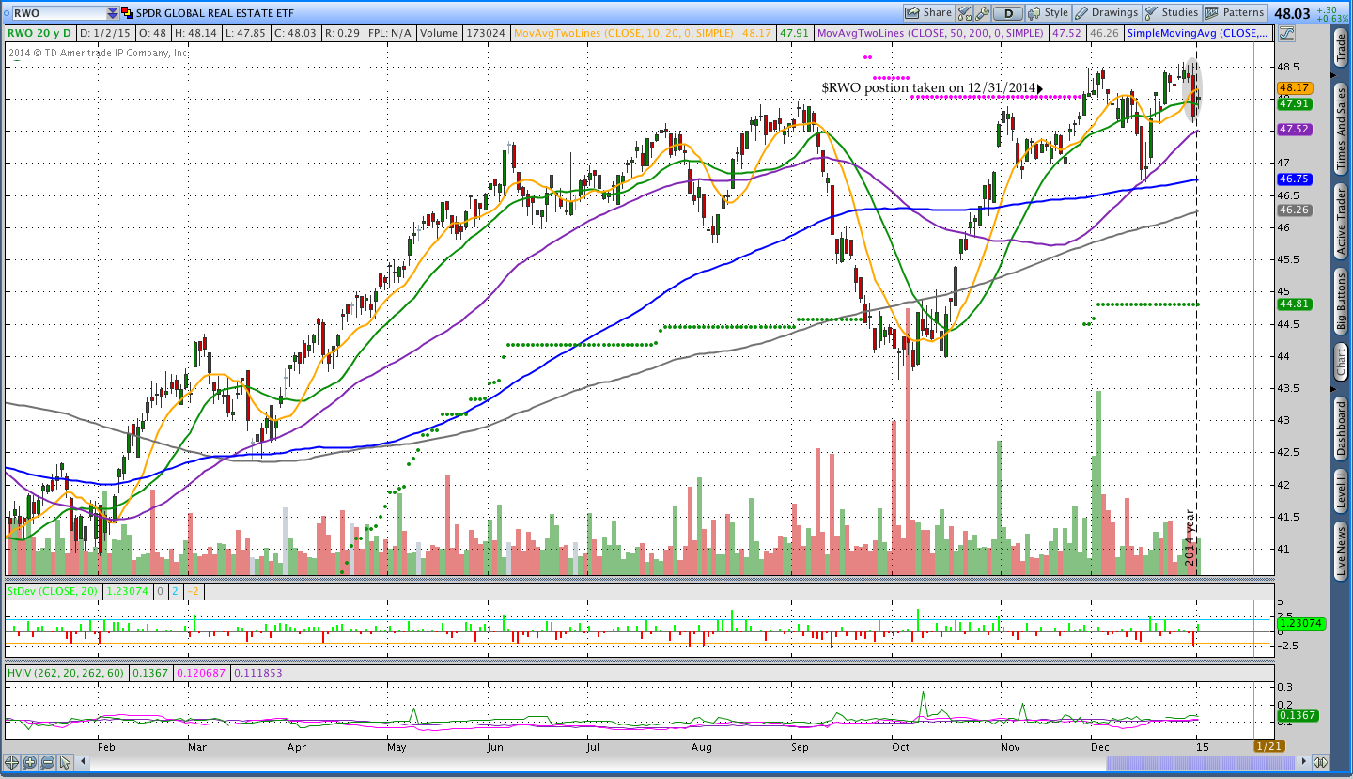Image resolution: width=1353 pixels, height=779 pixels.
Task: Open the Trade sidebar tab
Action: pyautogui.click(x=1341, y=47)
